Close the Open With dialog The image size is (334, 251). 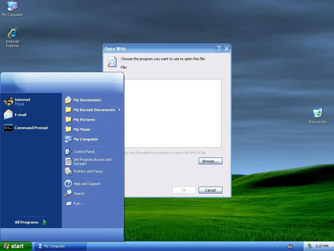click(x=226, y=49)
